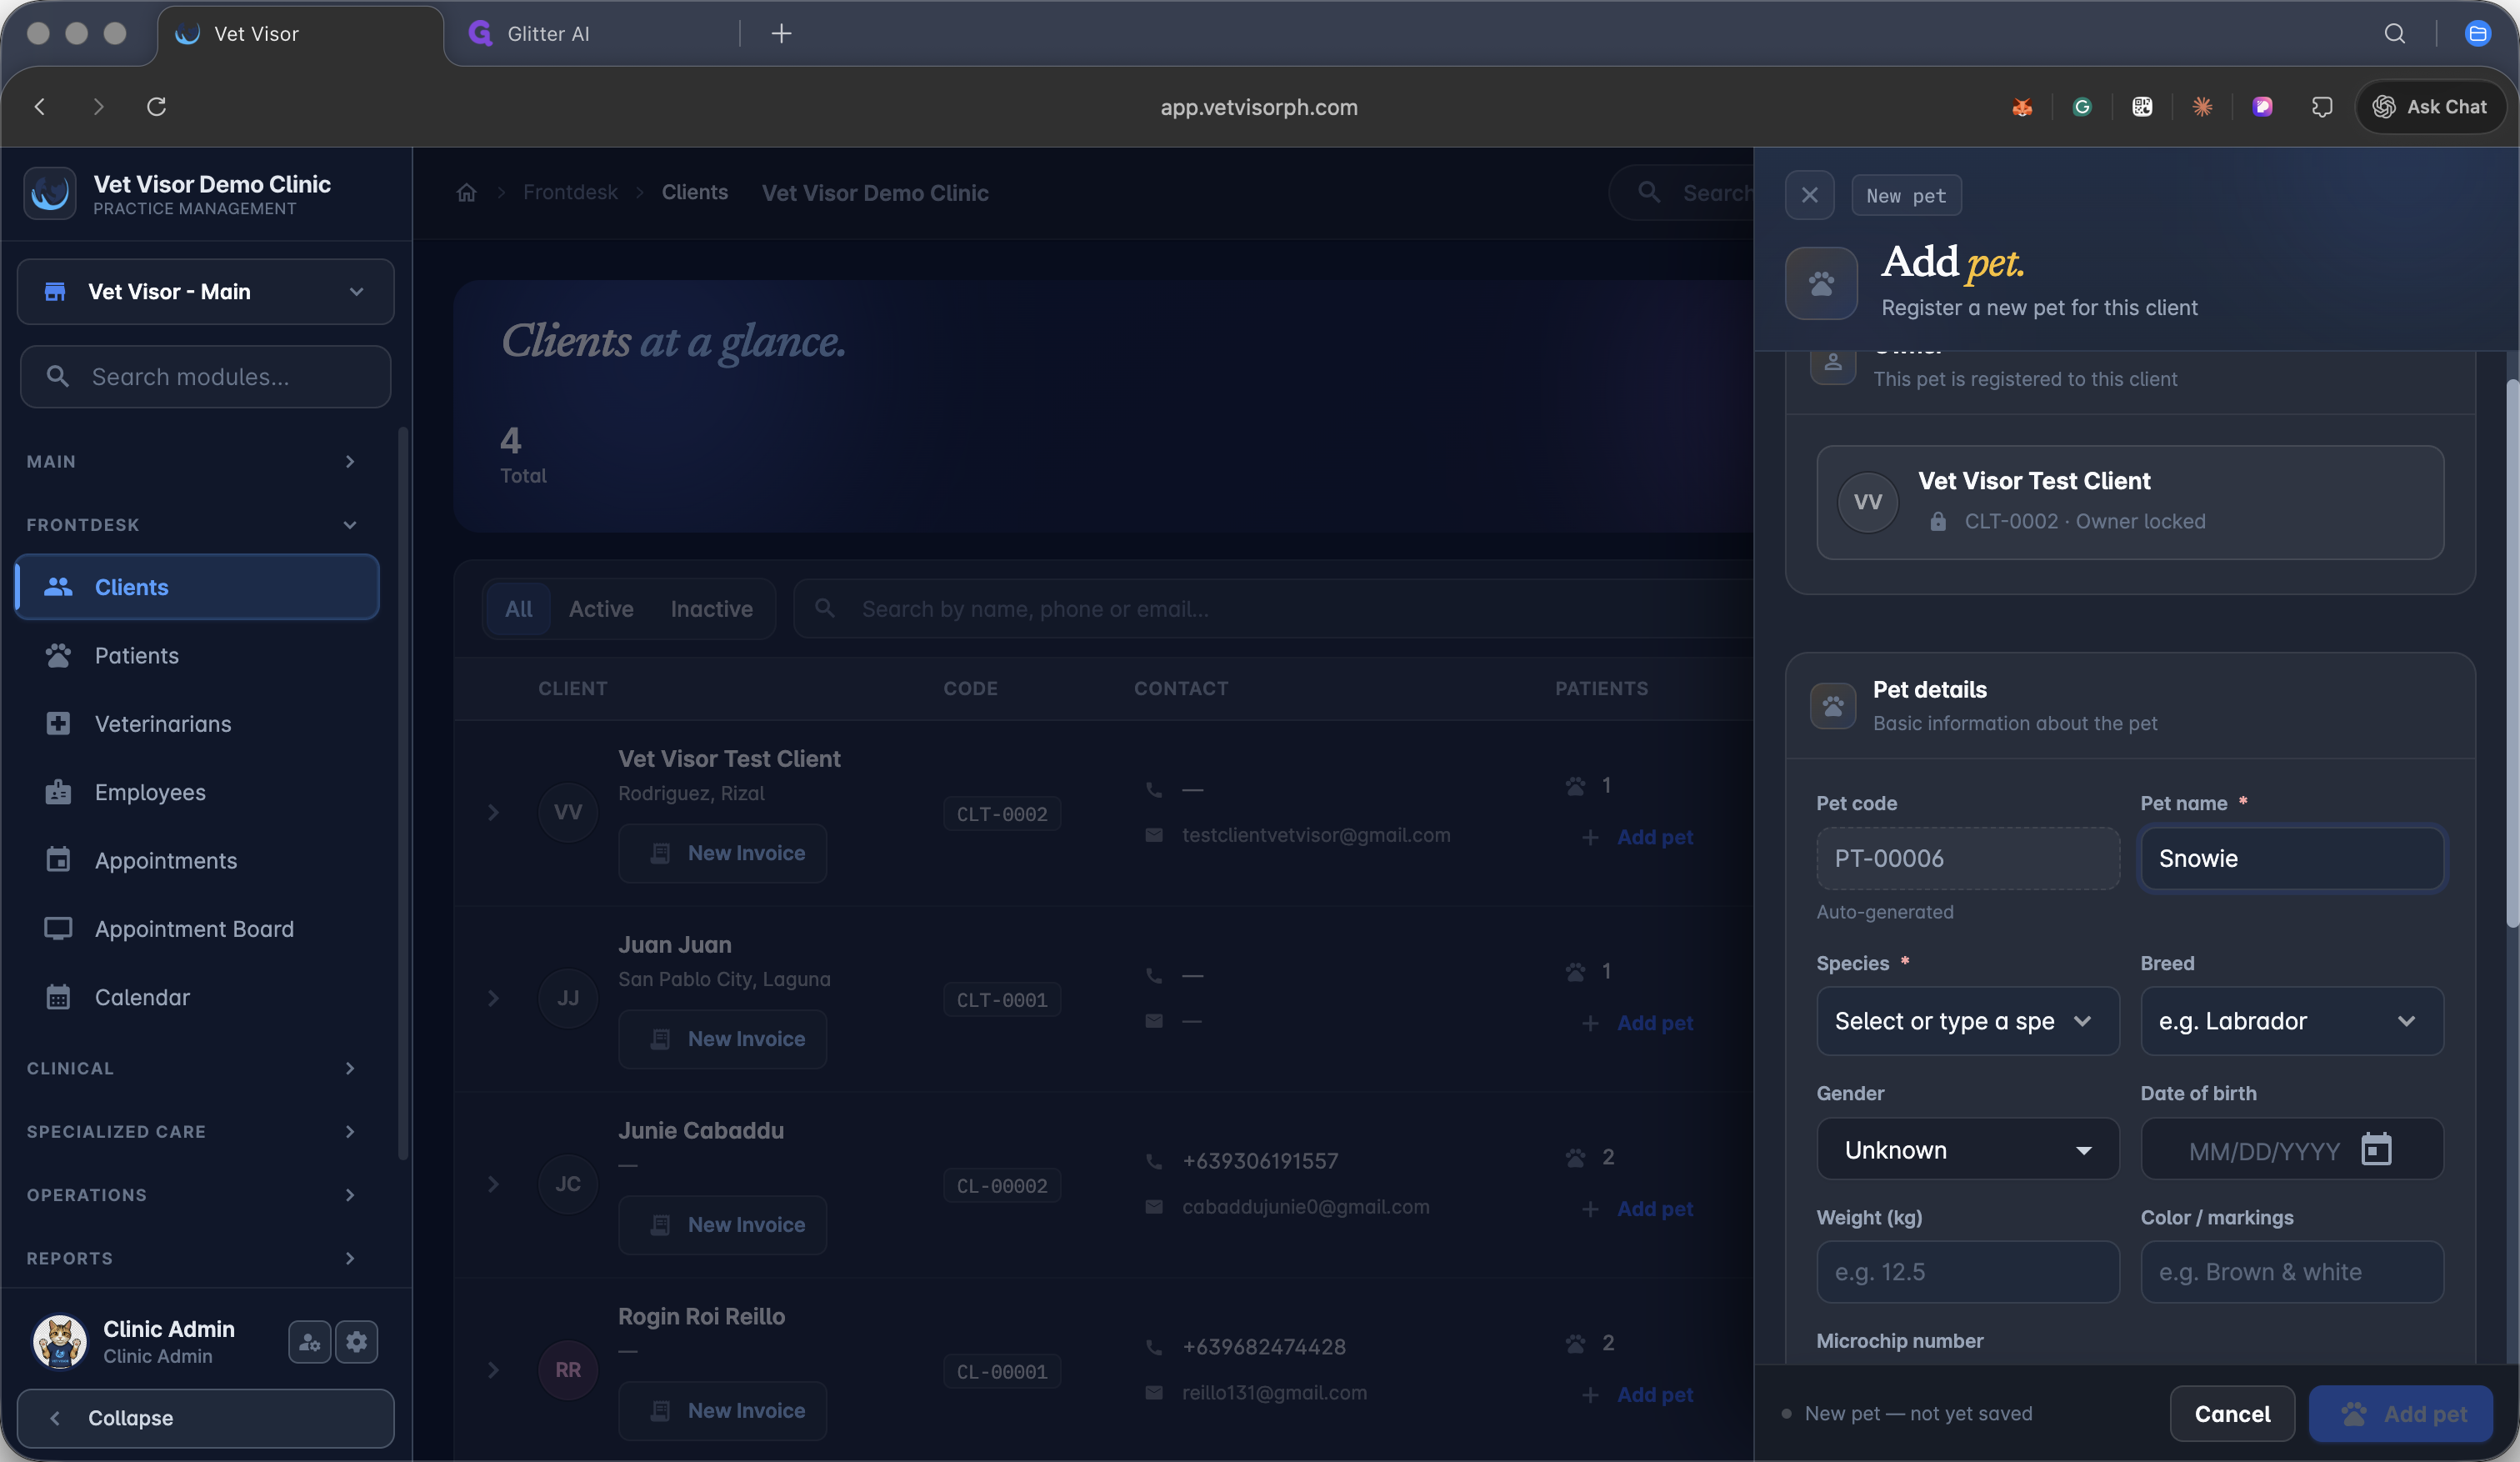Click Add pet link for Rogin Roi Reillo

point(1637,1395)
